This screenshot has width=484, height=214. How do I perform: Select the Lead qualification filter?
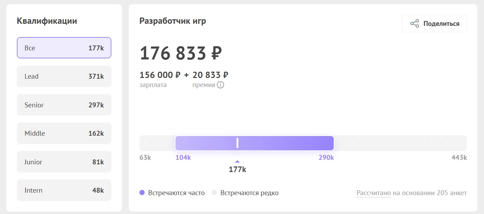(x=64, y=76)
